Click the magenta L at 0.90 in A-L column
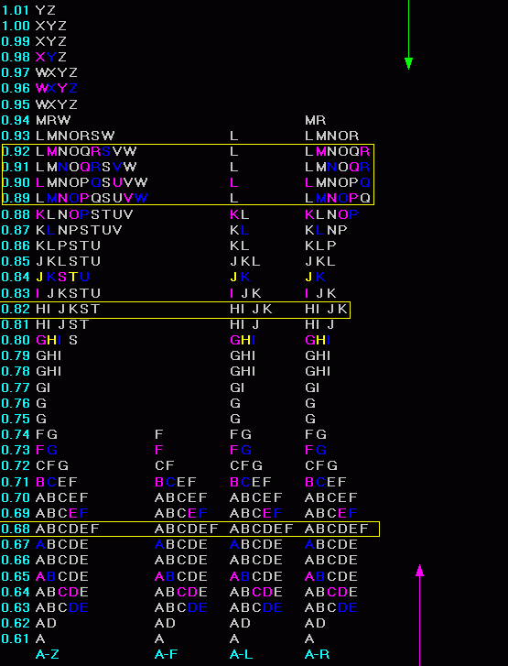This screenshot has height=666, width=508. [x=233, y=182]
